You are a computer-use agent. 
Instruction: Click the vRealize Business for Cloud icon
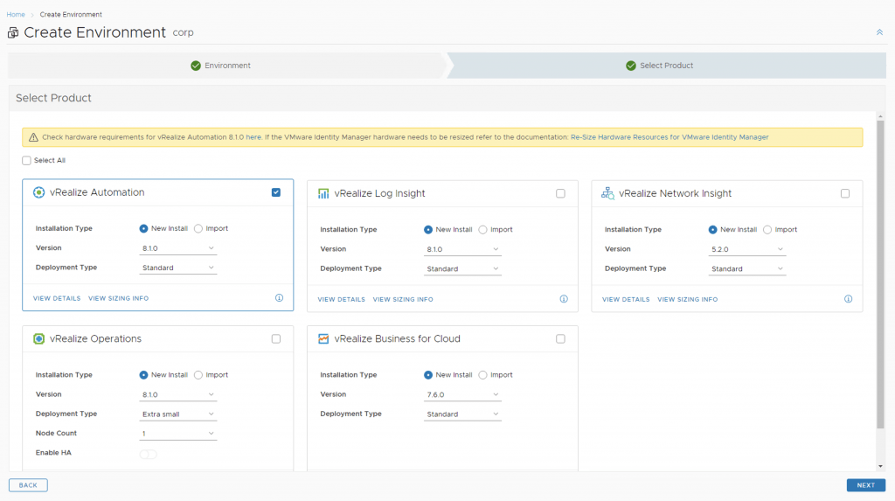tap(323, 338)
